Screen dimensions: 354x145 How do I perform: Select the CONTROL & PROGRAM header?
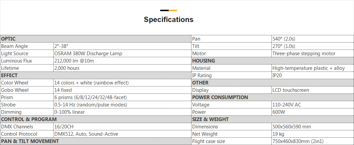click(29, 119)
